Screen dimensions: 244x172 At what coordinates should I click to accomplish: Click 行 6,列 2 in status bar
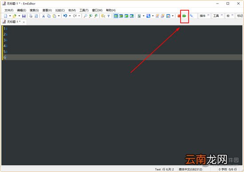click(168, 169)
